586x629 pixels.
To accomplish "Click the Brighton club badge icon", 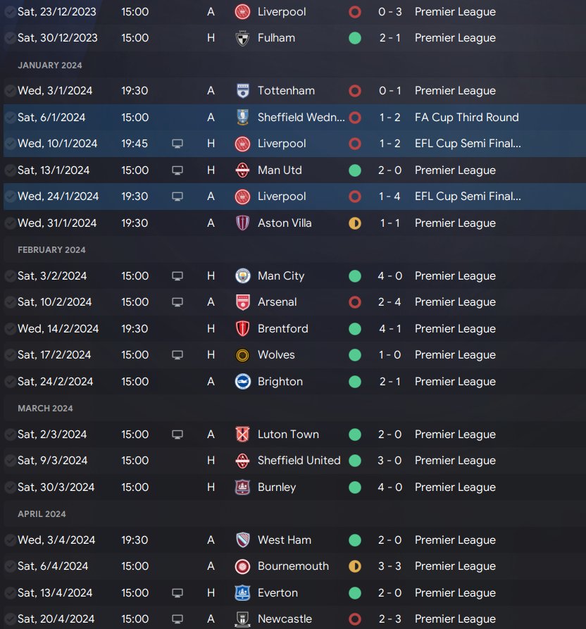I will pos(243,381).
